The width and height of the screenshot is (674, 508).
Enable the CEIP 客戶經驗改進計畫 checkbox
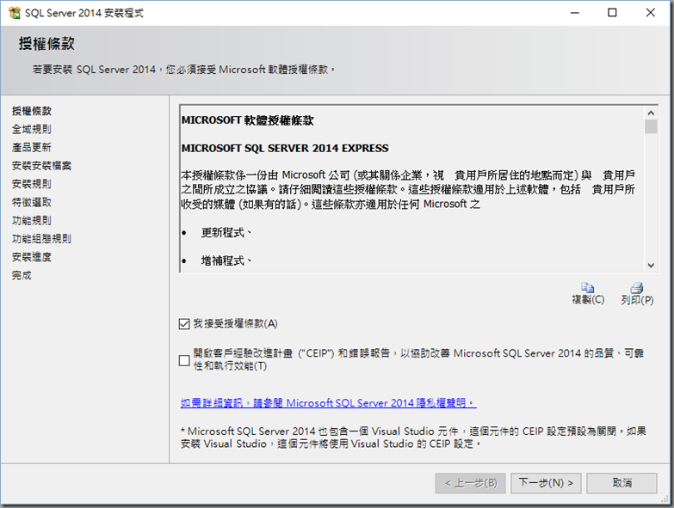(x=184, y=360)
